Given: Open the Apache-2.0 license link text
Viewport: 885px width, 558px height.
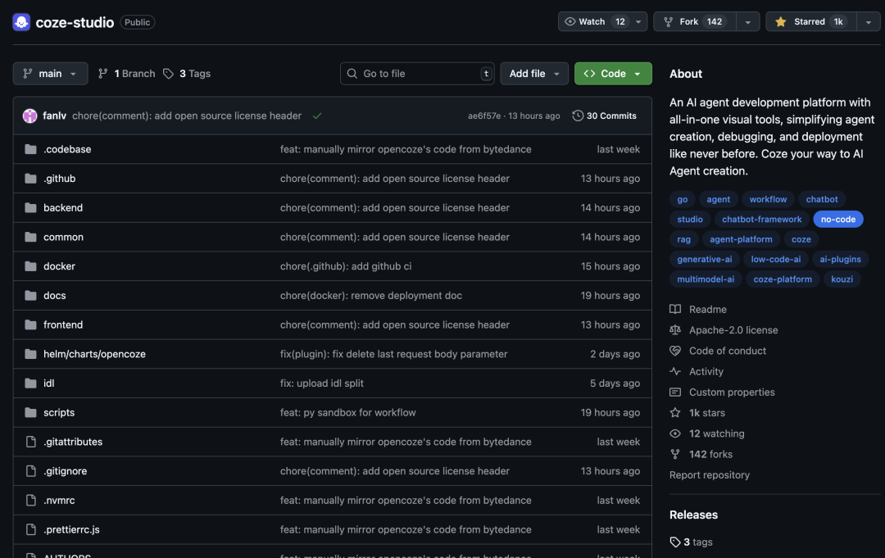Looking at the screenshot, I should click(x=733, y=330).
